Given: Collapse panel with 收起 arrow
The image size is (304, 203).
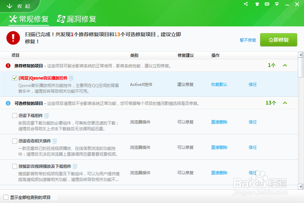Looking at the screenshot, I should coord(19,6).
